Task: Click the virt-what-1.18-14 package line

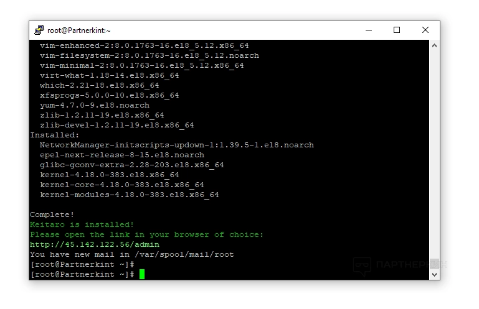Action: point(110,75)
